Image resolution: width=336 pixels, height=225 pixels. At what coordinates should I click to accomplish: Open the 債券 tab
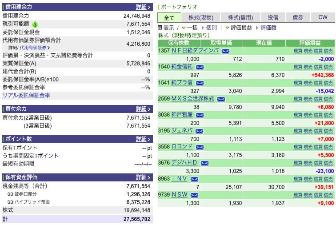pyautogui.click(x=298, y=18)
